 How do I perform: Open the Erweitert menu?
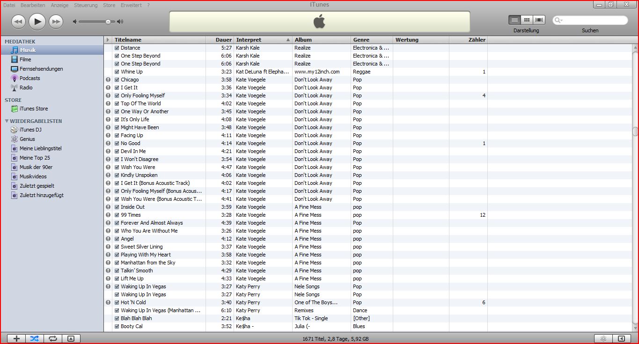coord(131,5)
